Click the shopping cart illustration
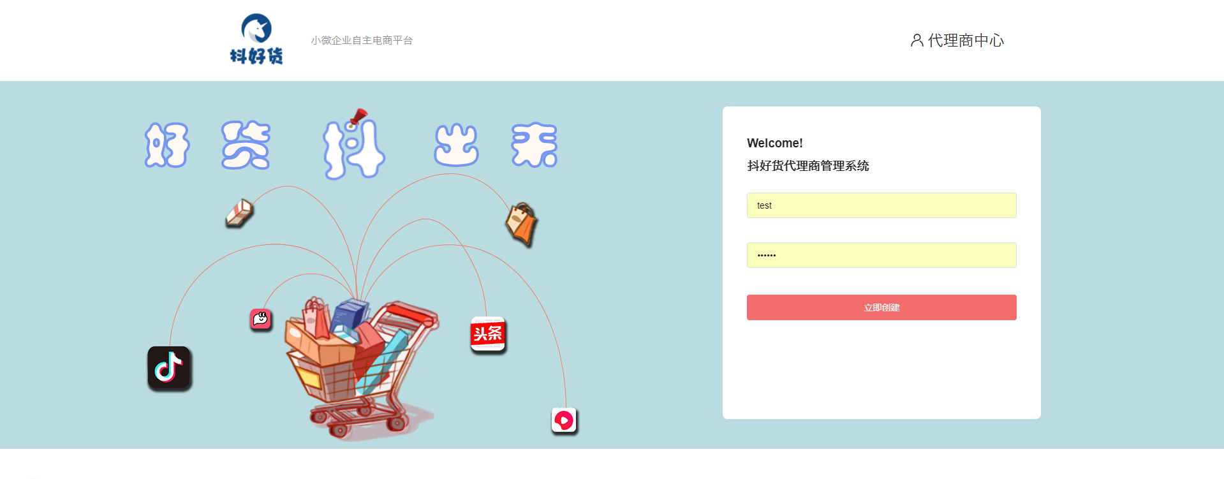Image resolution: width=1224 pixels, height=479 pixels. coord(362,368)
